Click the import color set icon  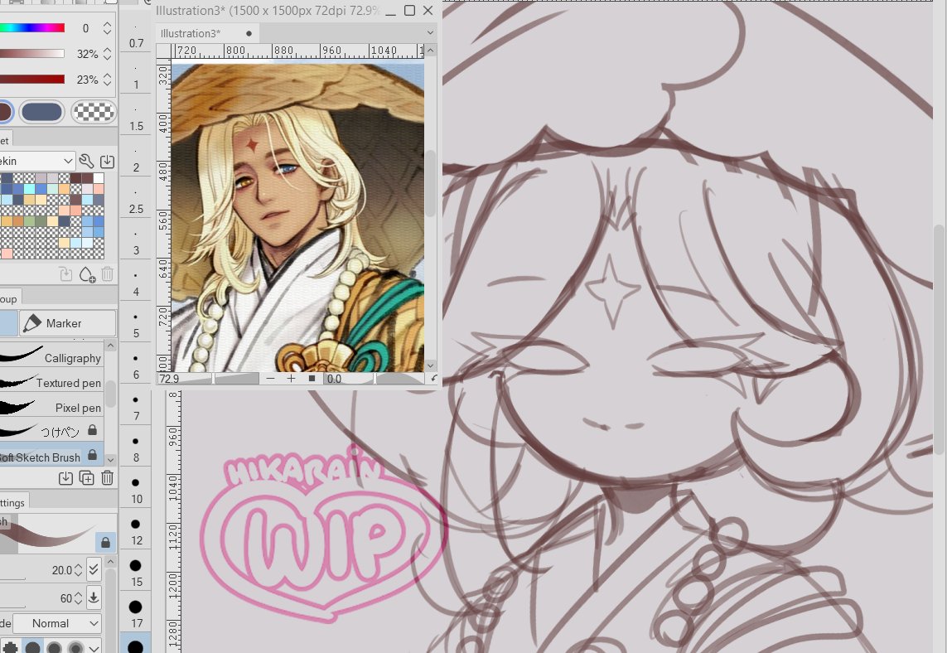coord(107,161)
